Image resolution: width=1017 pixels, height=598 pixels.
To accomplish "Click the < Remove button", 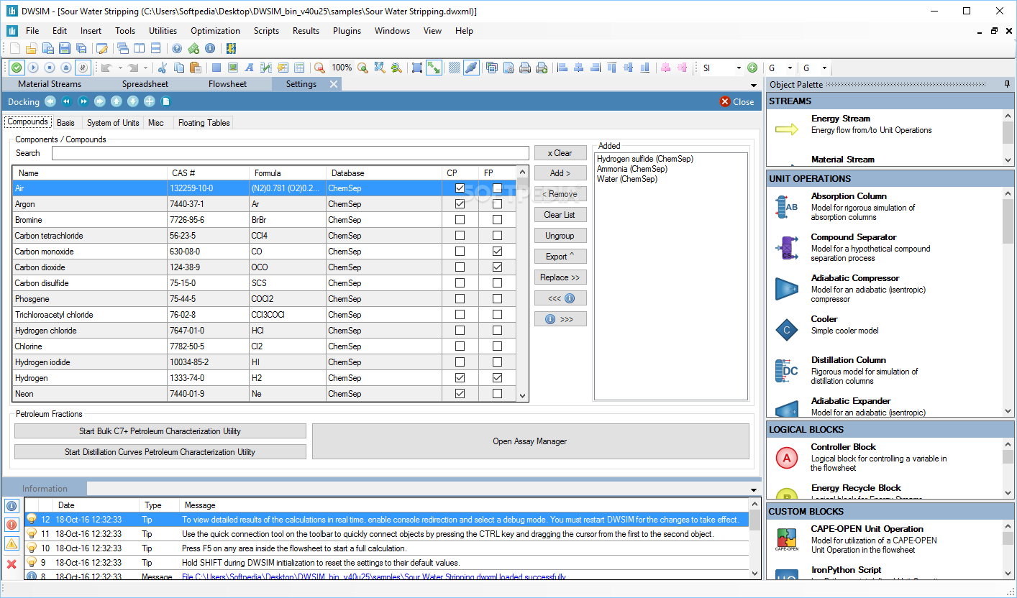I will pyautogui.click(x=560, y=194).
